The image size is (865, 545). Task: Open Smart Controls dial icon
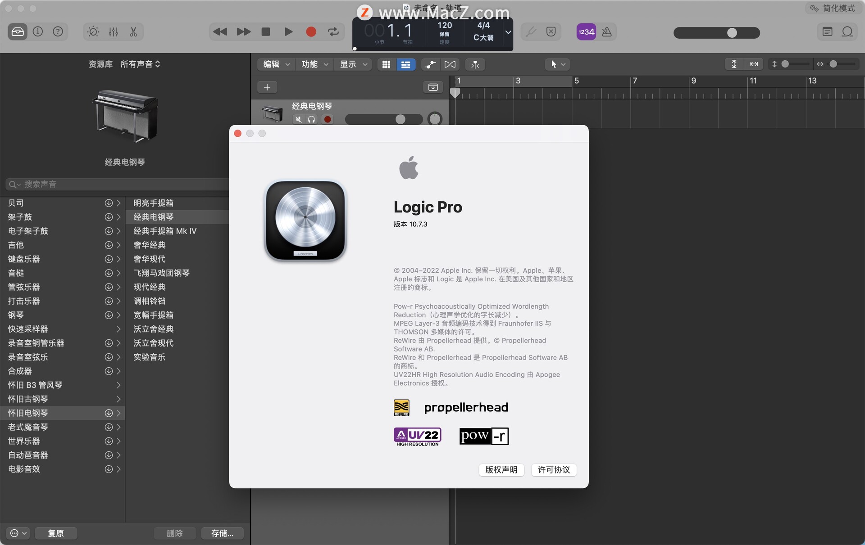pyautogui.click(x=93, y=32)
